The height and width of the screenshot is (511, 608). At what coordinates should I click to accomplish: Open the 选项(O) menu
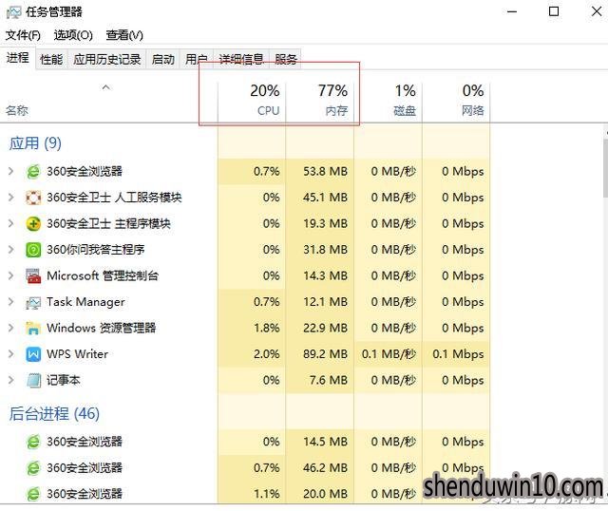[x=73, y=35]
